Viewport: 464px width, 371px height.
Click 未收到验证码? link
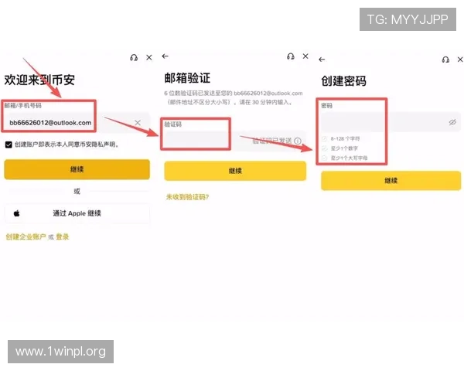click(187, 197)
